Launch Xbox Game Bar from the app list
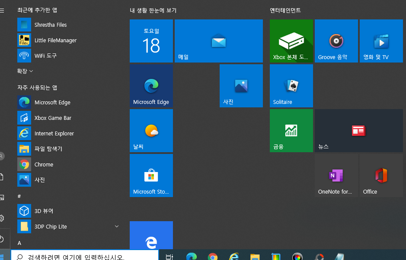This screenshot has width=406, height=260. (x=69, y=118)
